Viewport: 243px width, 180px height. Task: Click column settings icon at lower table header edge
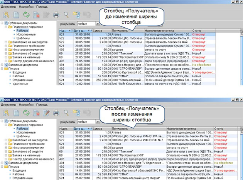click(241, 128)
